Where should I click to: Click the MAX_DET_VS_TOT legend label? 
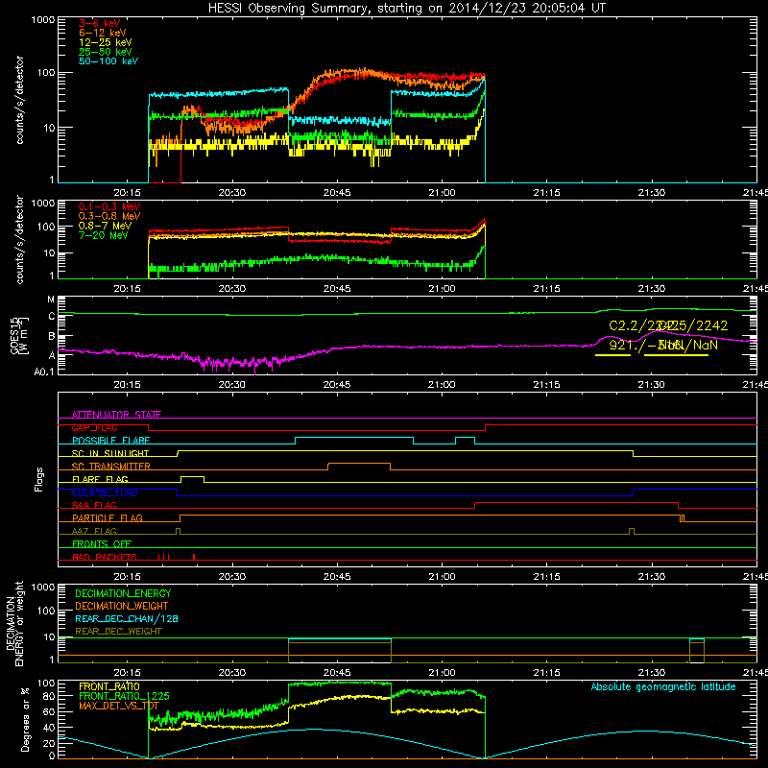click(x=118, y=706)
